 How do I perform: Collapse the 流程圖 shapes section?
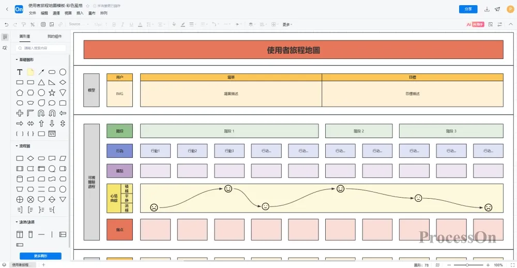(16, 146)
